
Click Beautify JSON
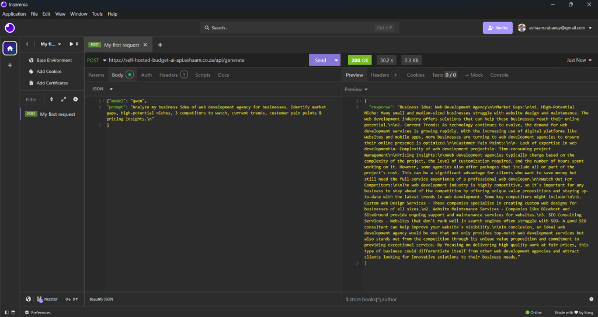pos(102,299)
